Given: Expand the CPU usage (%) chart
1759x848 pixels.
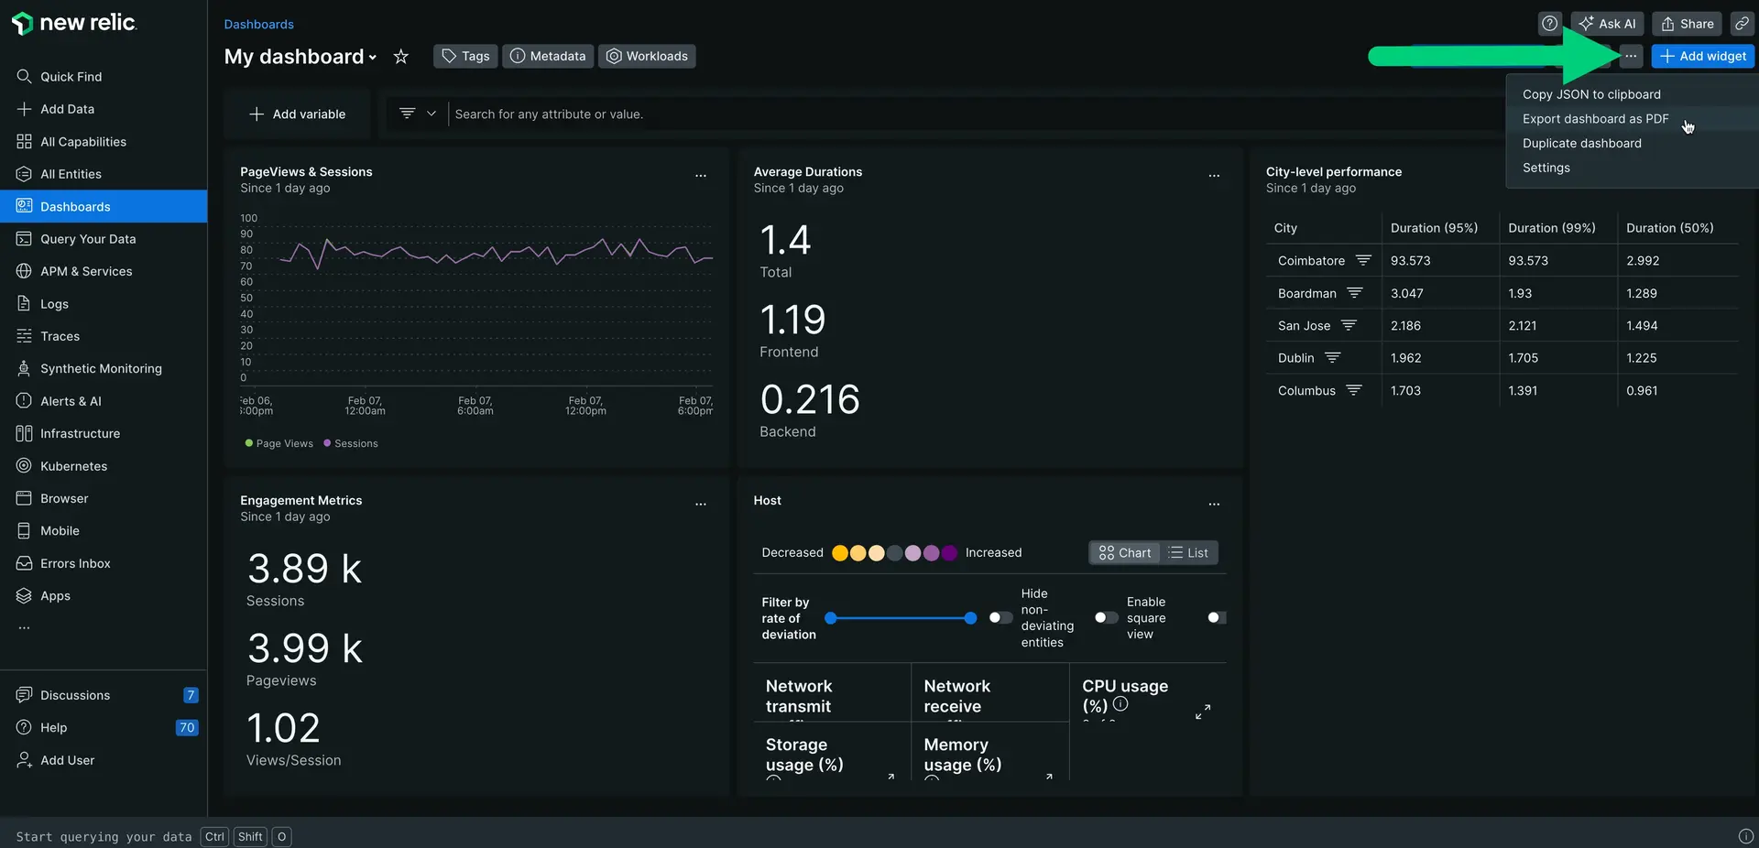Looking at the screenshot, I should (1203, 712).
